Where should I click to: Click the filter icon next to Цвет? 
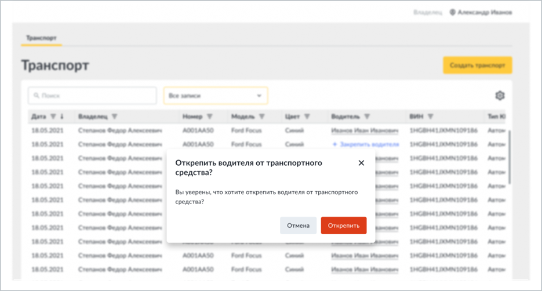[307, 117]
